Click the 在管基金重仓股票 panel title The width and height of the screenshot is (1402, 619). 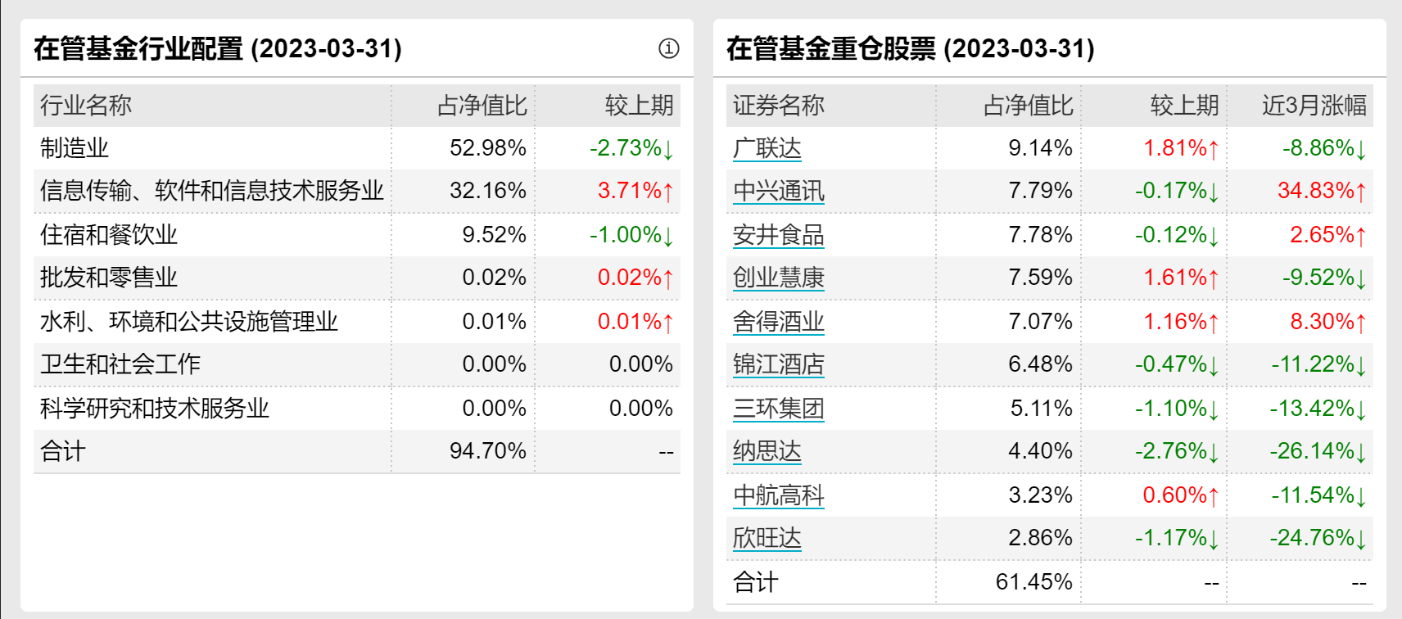(x=910, y=48)
